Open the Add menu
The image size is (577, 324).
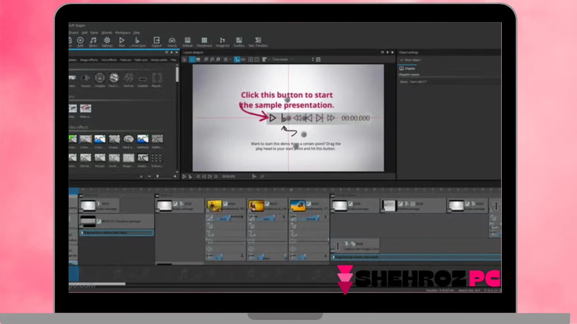(84, 33)
